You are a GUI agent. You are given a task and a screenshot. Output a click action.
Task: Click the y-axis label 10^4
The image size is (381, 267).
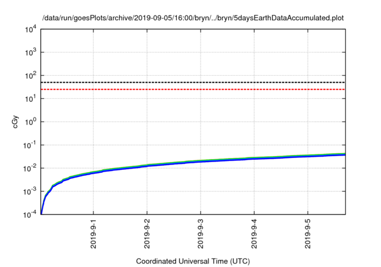[30, 30]
